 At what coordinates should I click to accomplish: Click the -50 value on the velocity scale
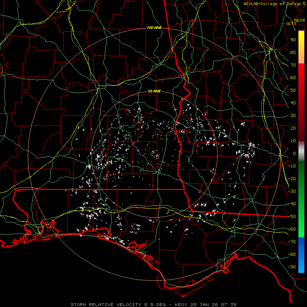(x=292, y=217)
